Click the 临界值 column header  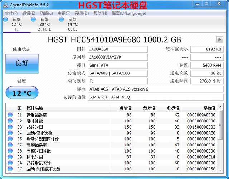tap(169, 108)
